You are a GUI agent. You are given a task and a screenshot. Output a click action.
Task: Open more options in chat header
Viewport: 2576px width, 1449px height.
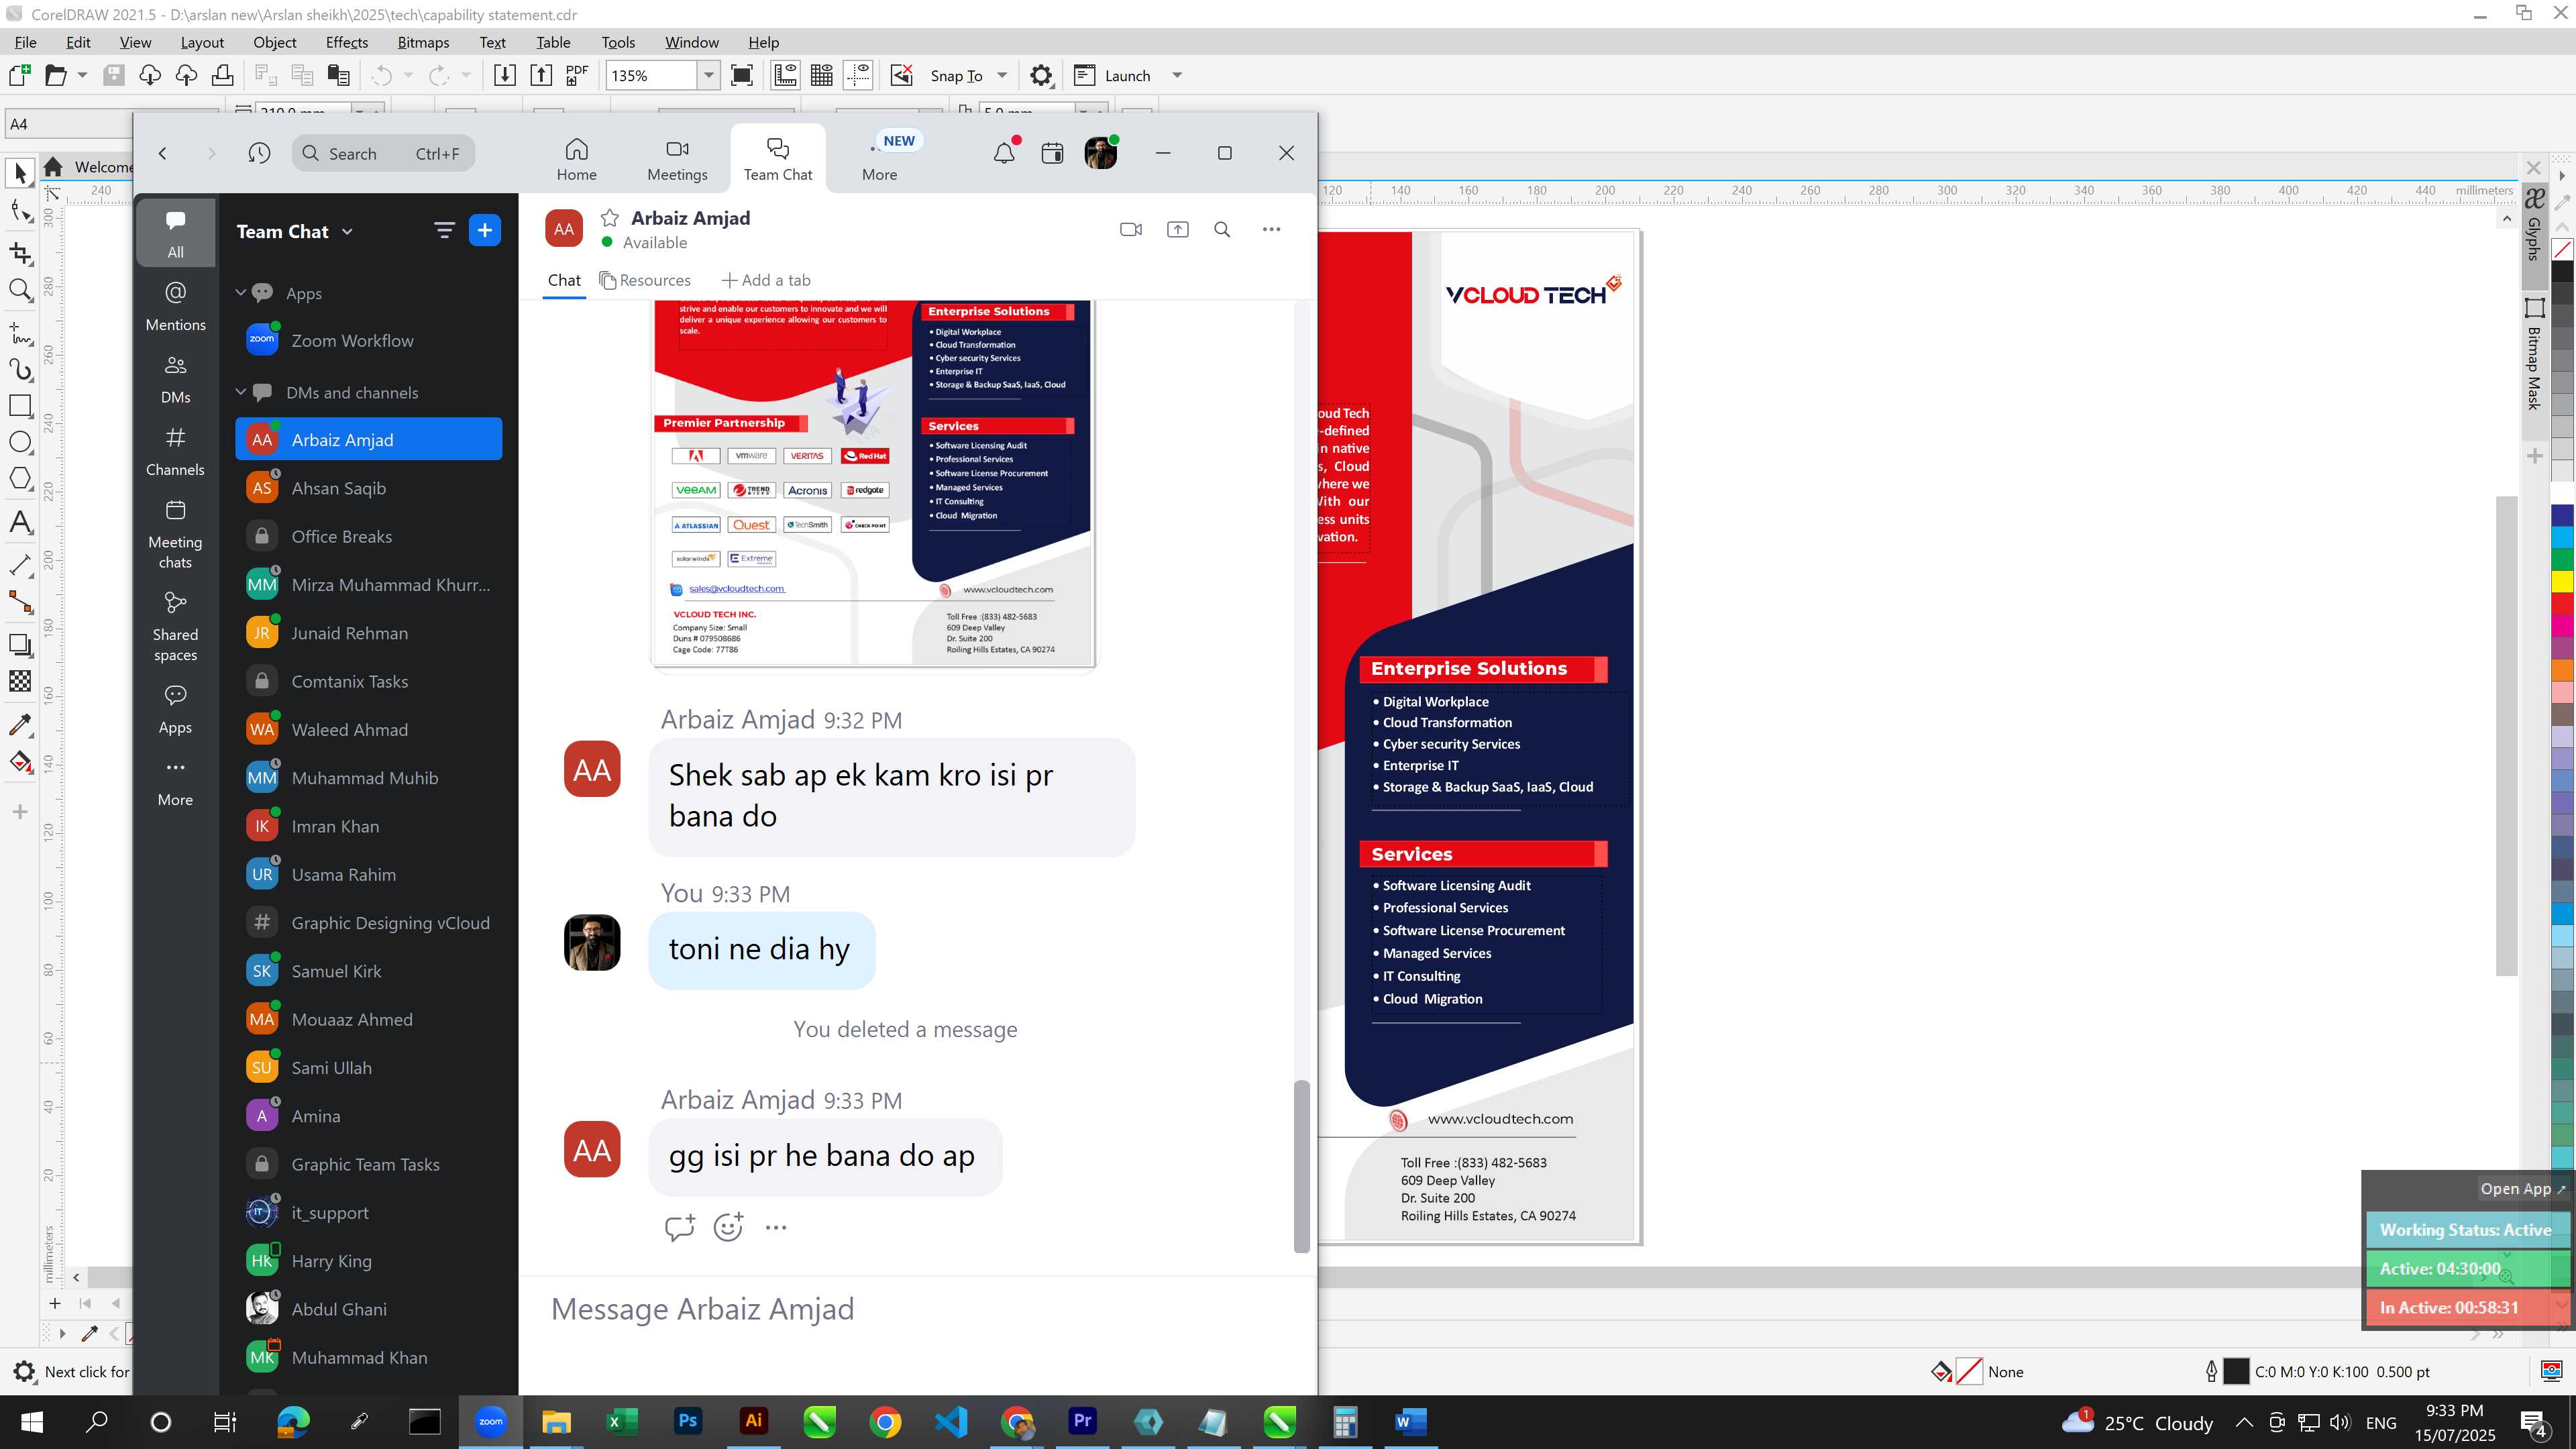(x=1271, y=229)
